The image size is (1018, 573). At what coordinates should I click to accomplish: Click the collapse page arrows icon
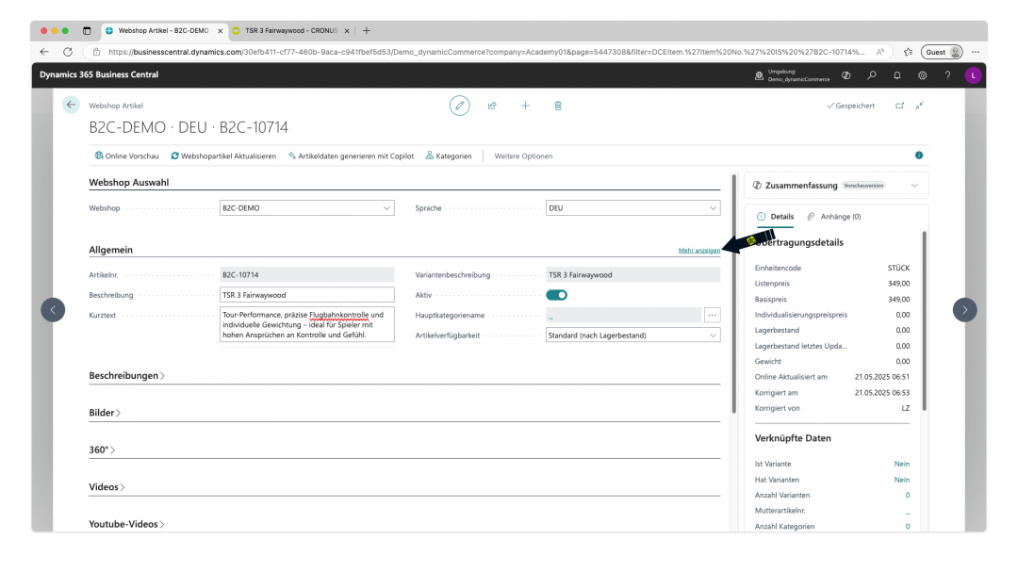[x=919, y=106]
